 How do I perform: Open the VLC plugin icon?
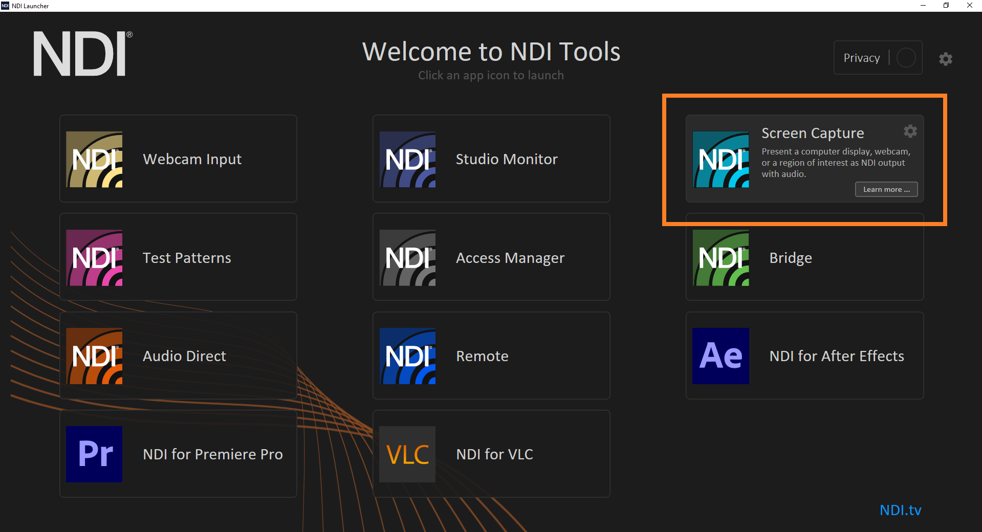(407, 454)
